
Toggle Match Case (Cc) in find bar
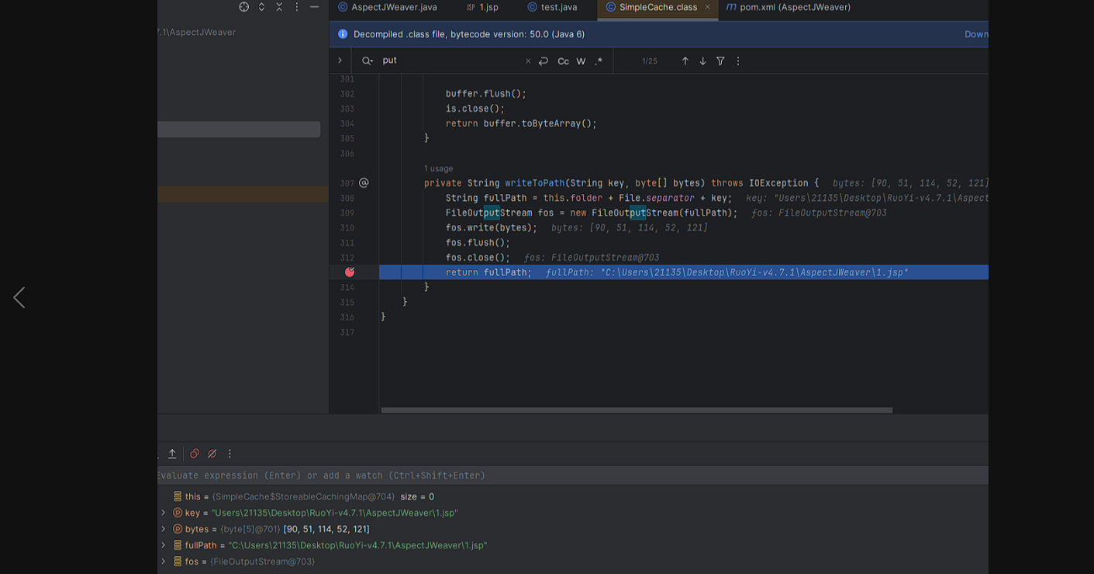pyautogui.click(x=563, y=61)
